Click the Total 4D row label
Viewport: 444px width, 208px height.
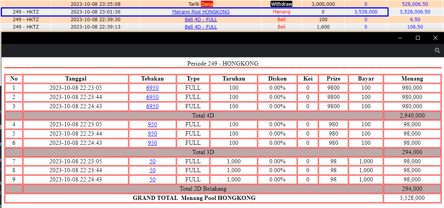(x=203, y=115)
